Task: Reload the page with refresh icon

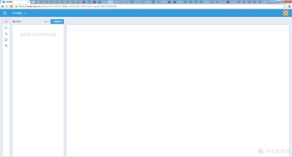Action: (x=11, y=6)
